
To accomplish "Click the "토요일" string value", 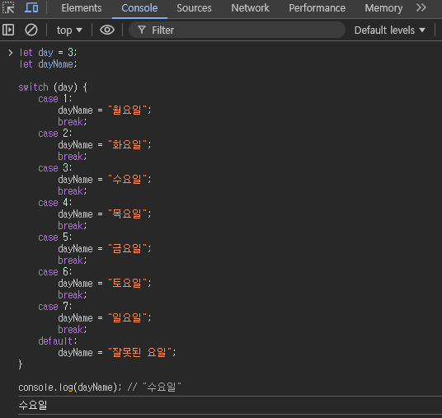I will [127, 283].
